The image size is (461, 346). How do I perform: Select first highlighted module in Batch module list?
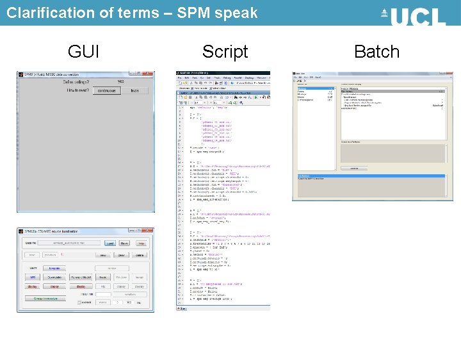[316, 88]
